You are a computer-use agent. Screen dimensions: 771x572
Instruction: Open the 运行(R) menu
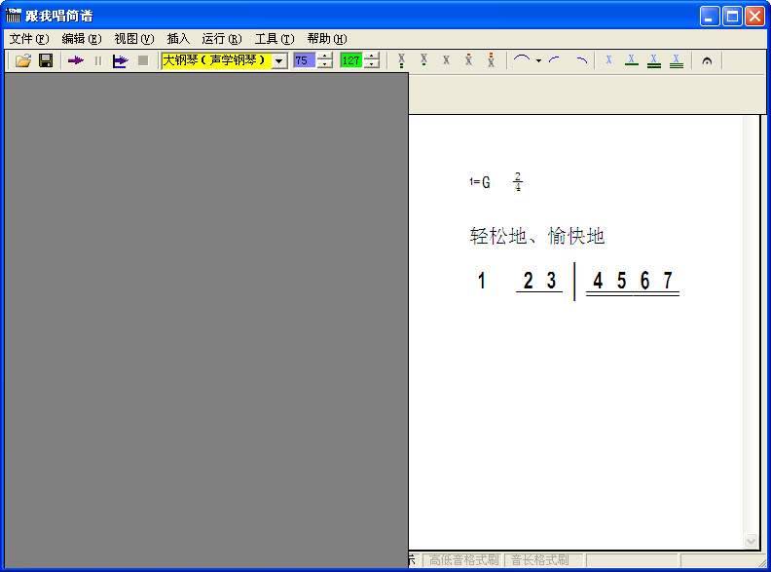coord(222,39)
